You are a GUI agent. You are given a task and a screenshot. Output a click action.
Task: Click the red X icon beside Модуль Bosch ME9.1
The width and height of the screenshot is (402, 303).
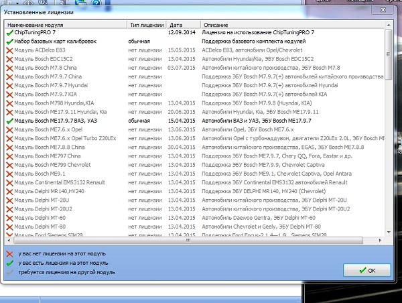pos(9,173)
